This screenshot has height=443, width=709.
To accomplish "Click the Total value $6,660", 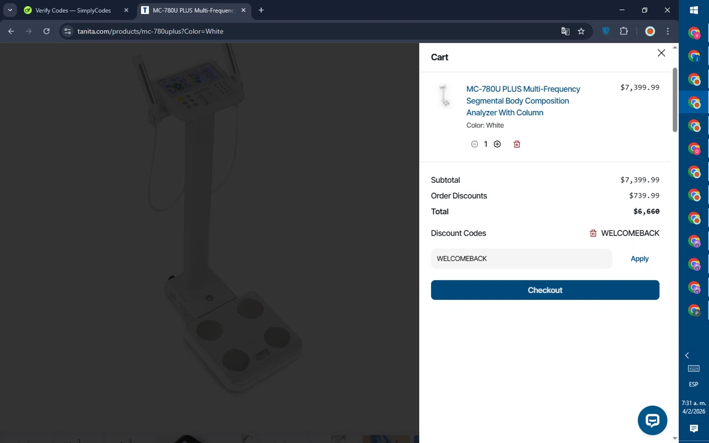I will 646,212.
